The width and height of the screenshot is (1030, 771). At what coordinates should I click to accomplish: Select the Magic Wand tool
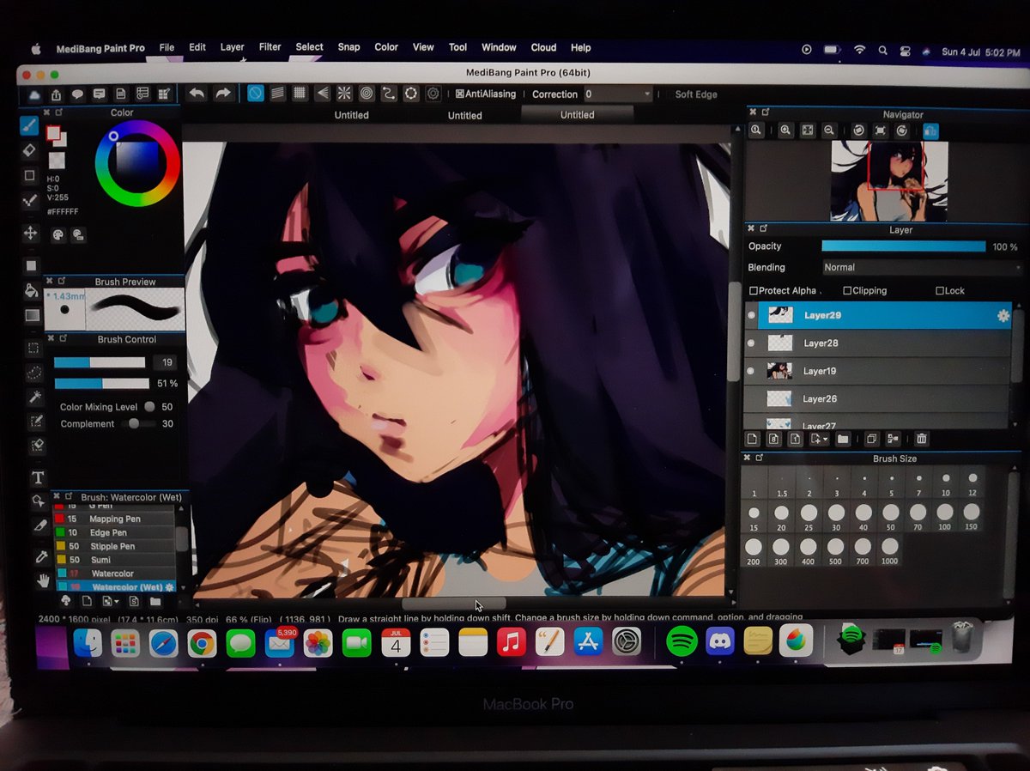coord(34,397)
